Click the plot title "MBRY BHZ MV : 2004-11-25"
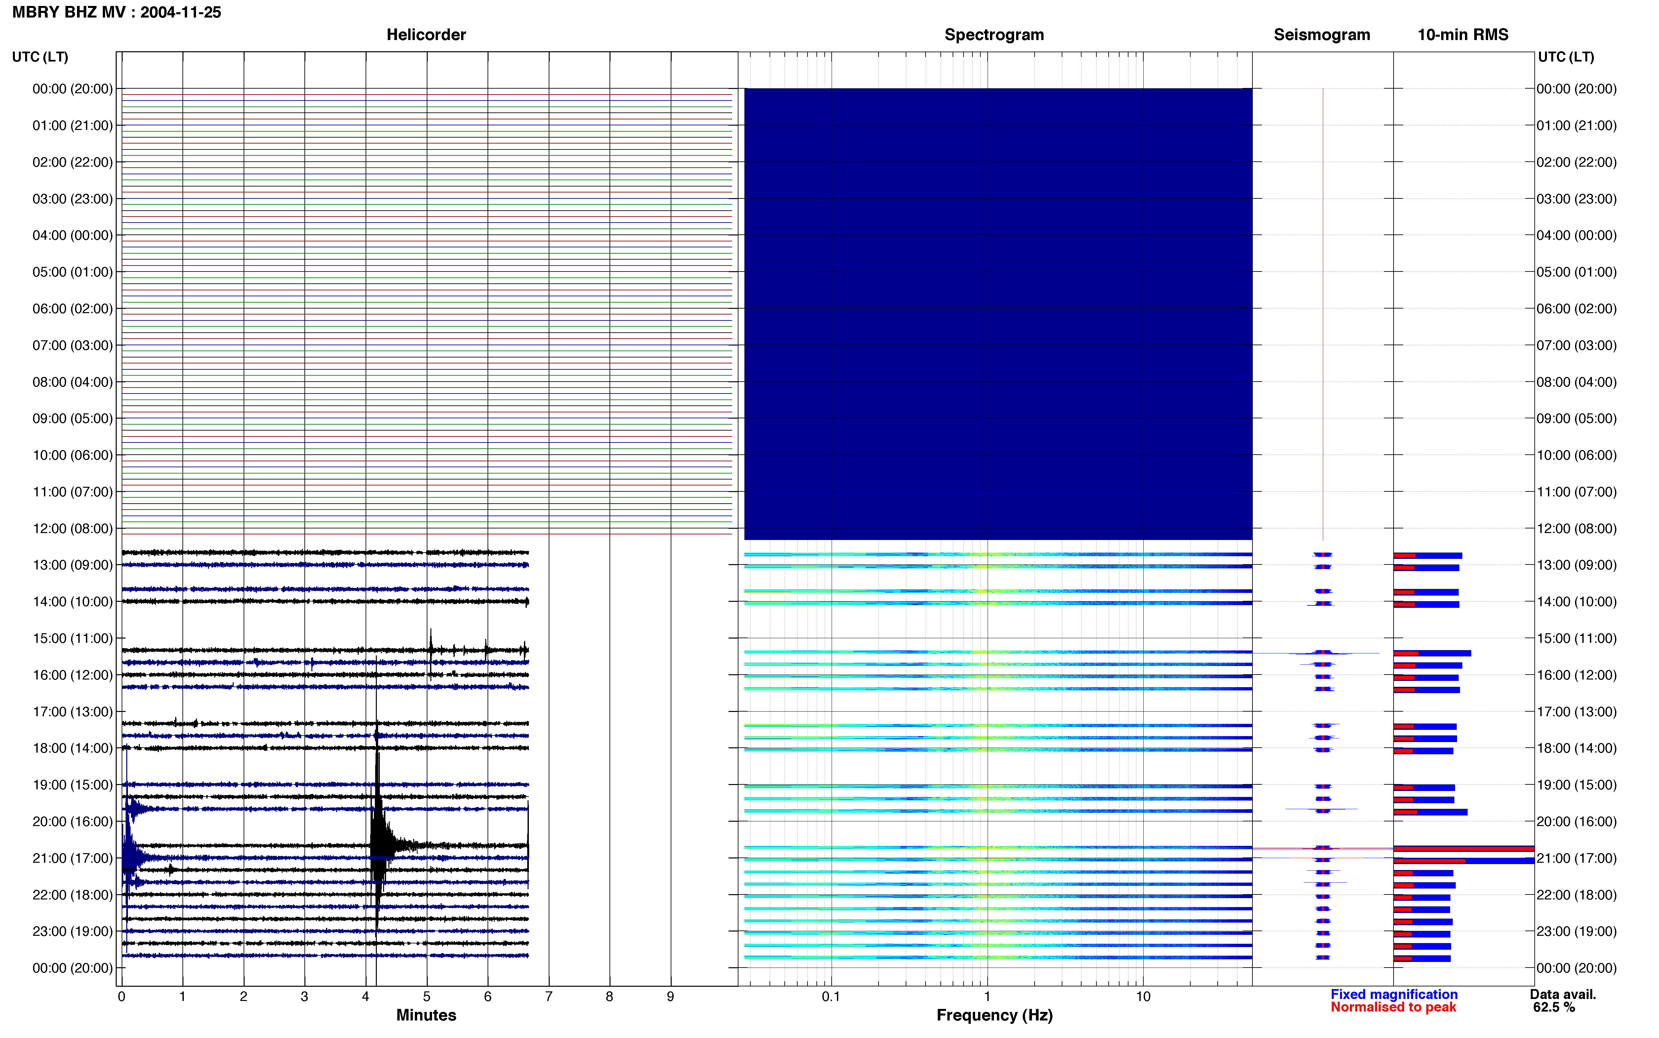Screen dimensions: 1659x1038 point(117,12)
